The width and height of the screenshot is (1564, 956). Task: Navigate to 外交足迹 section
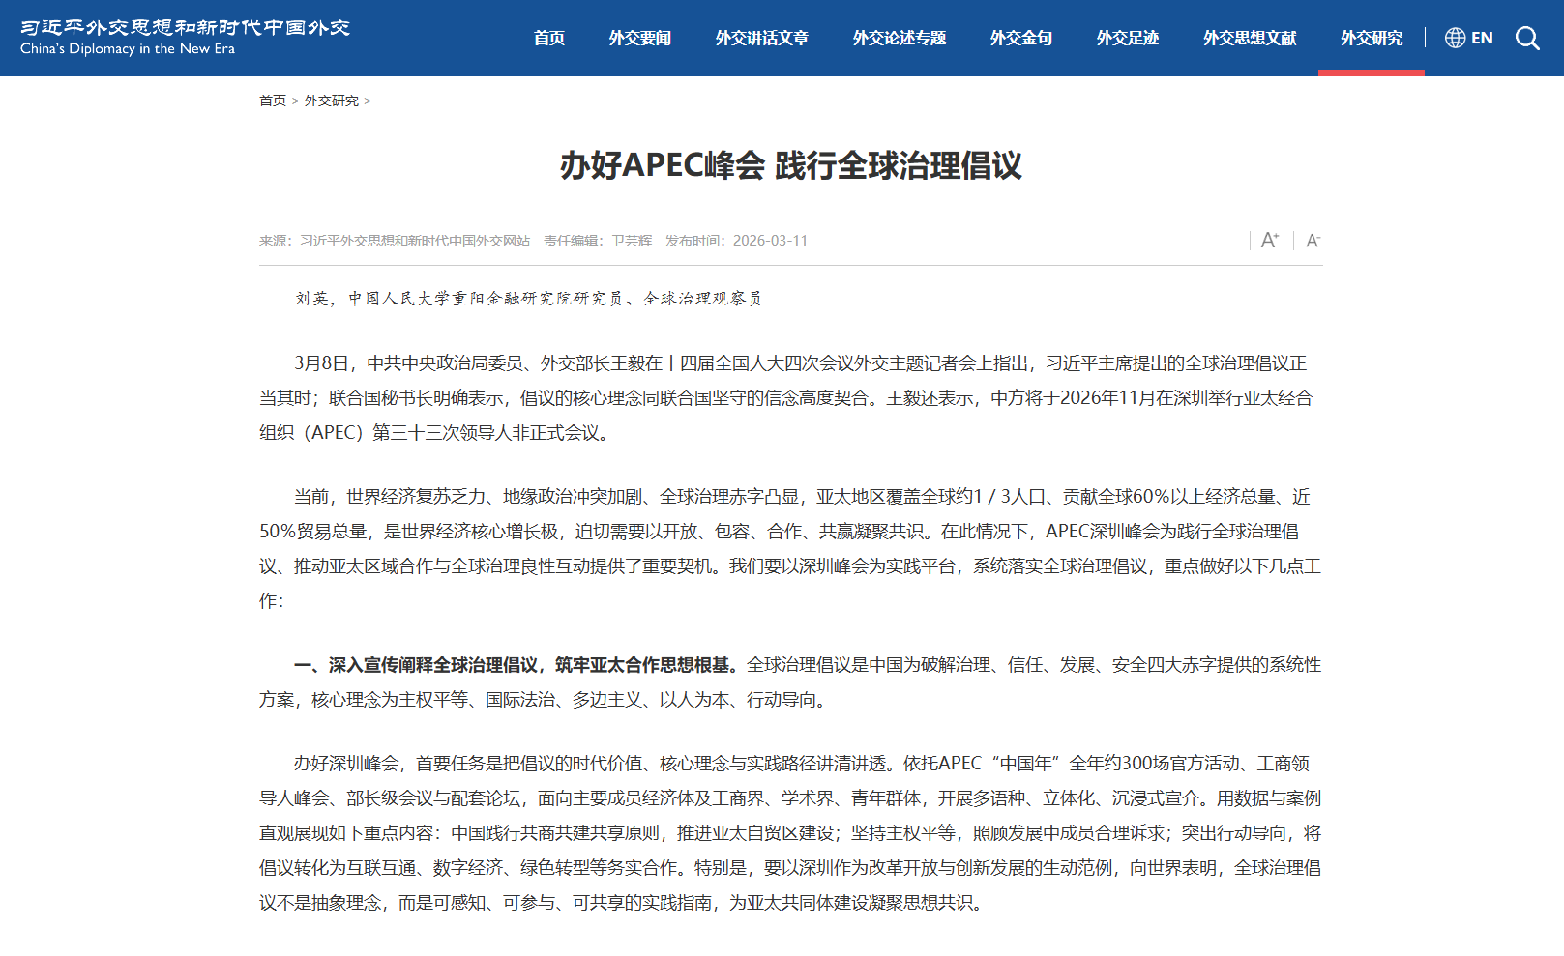tap(1127, 38)
